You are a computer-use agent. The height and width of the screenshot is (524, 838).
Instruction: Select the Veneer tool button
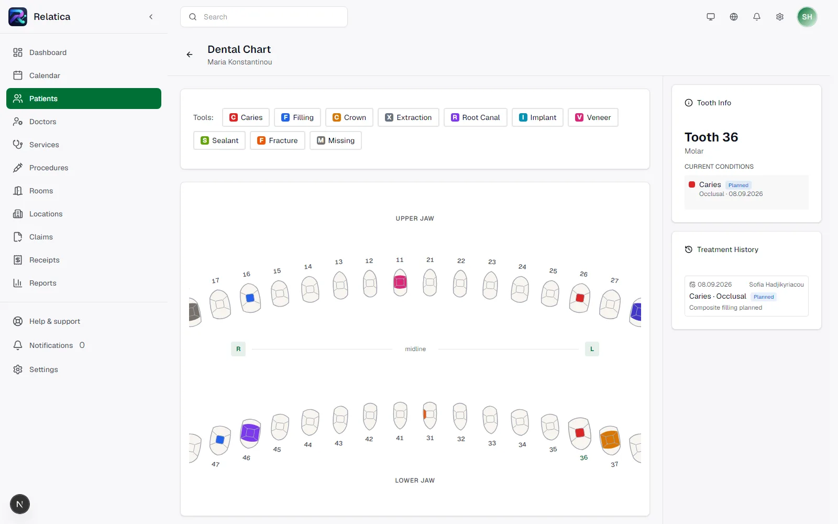tap(593, 117)
